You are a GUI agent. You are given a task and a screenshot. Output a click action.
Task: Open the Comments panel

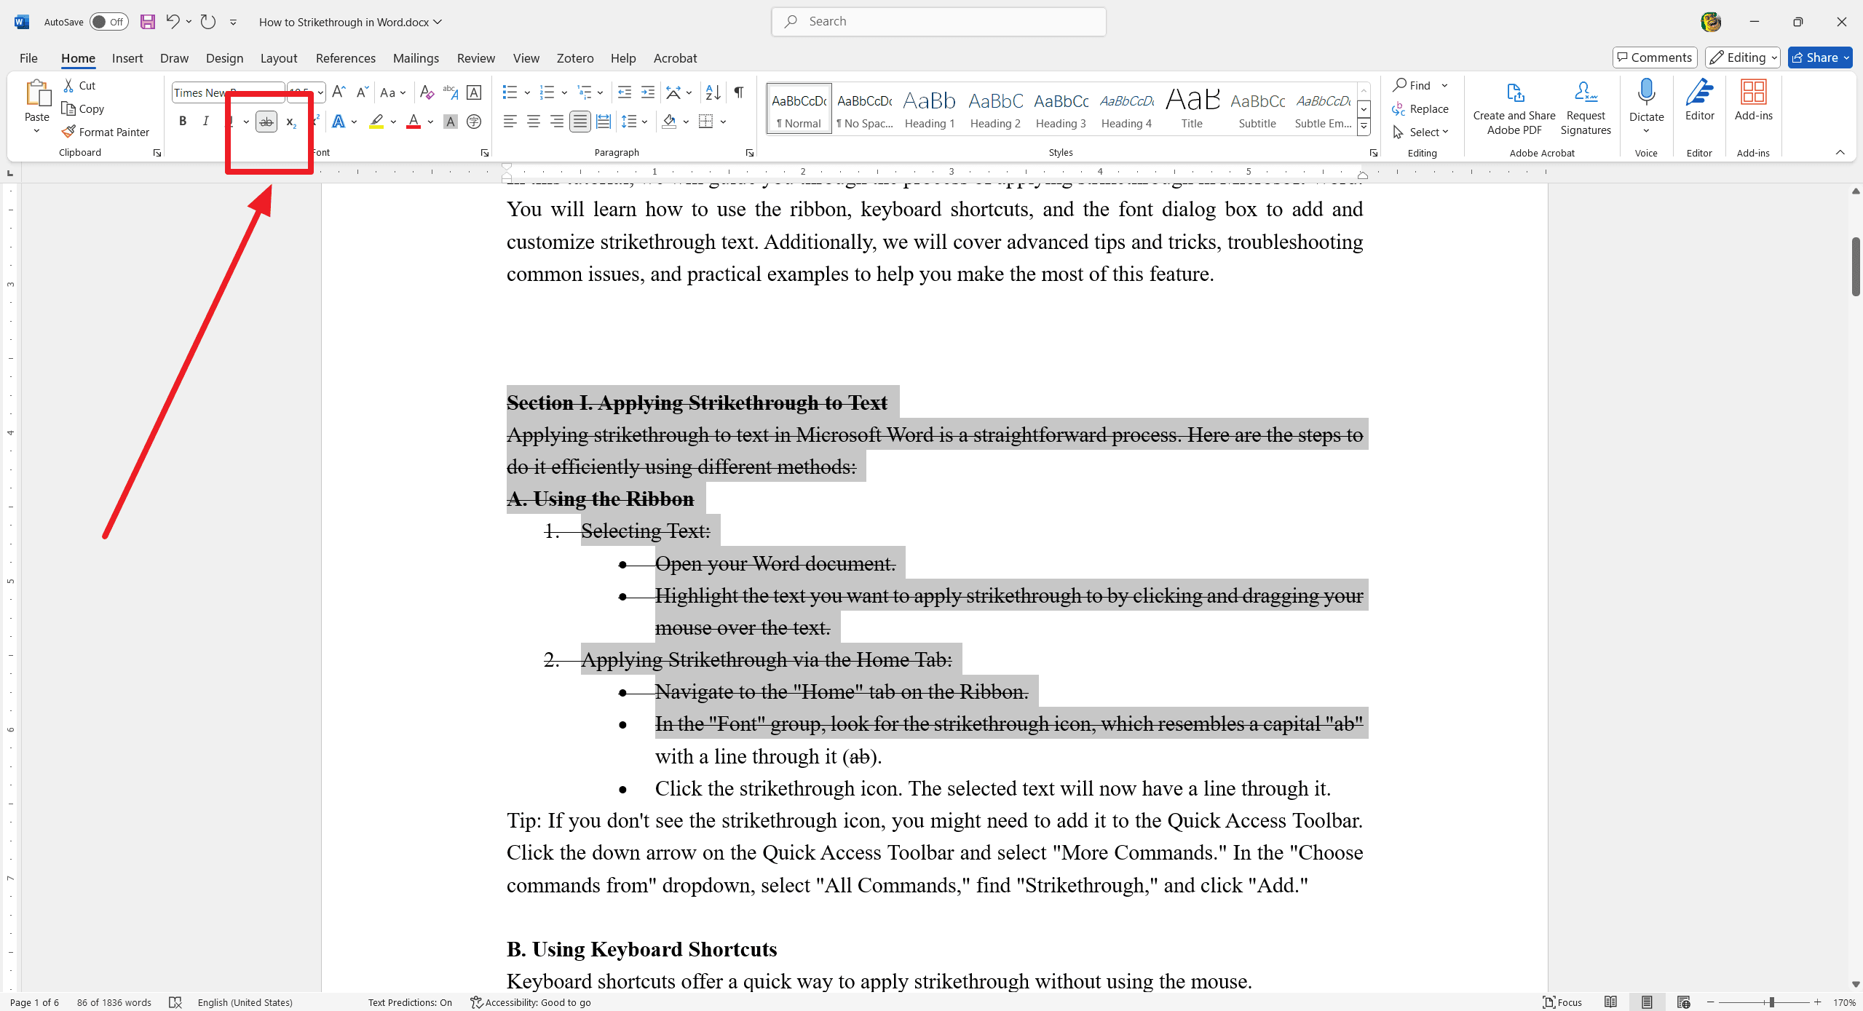[x=1654, y=57]
